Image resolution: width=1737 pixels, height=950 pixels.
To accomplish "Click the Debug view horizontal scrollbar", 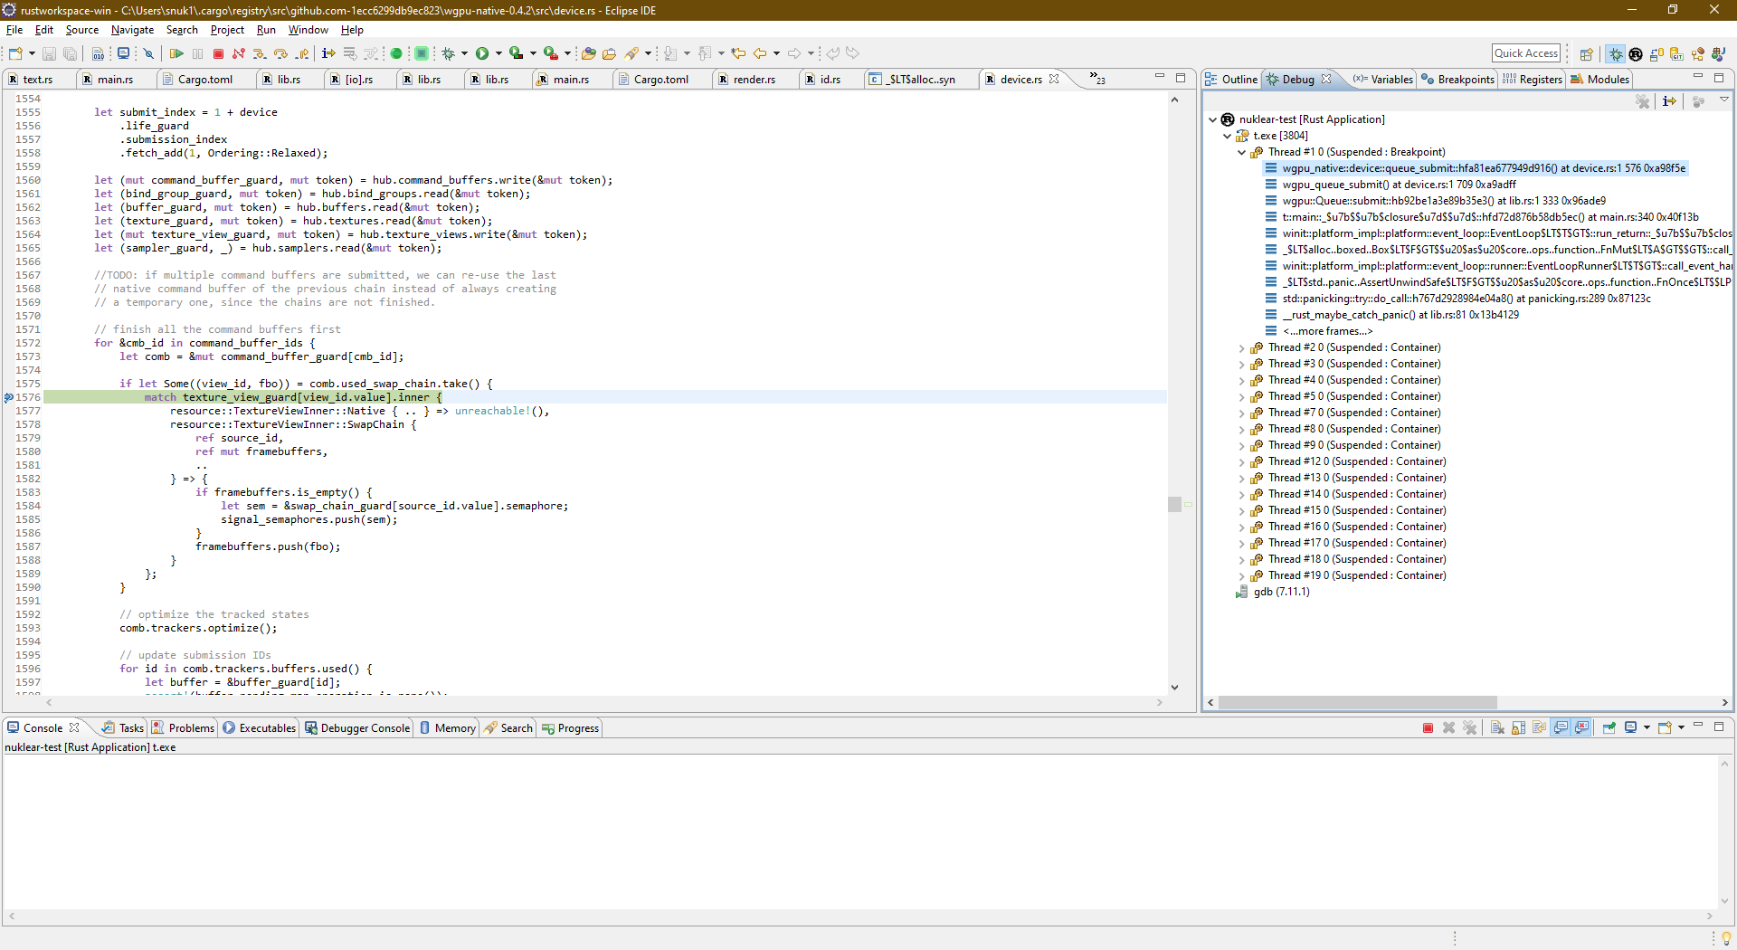I will coord(1357,703).
